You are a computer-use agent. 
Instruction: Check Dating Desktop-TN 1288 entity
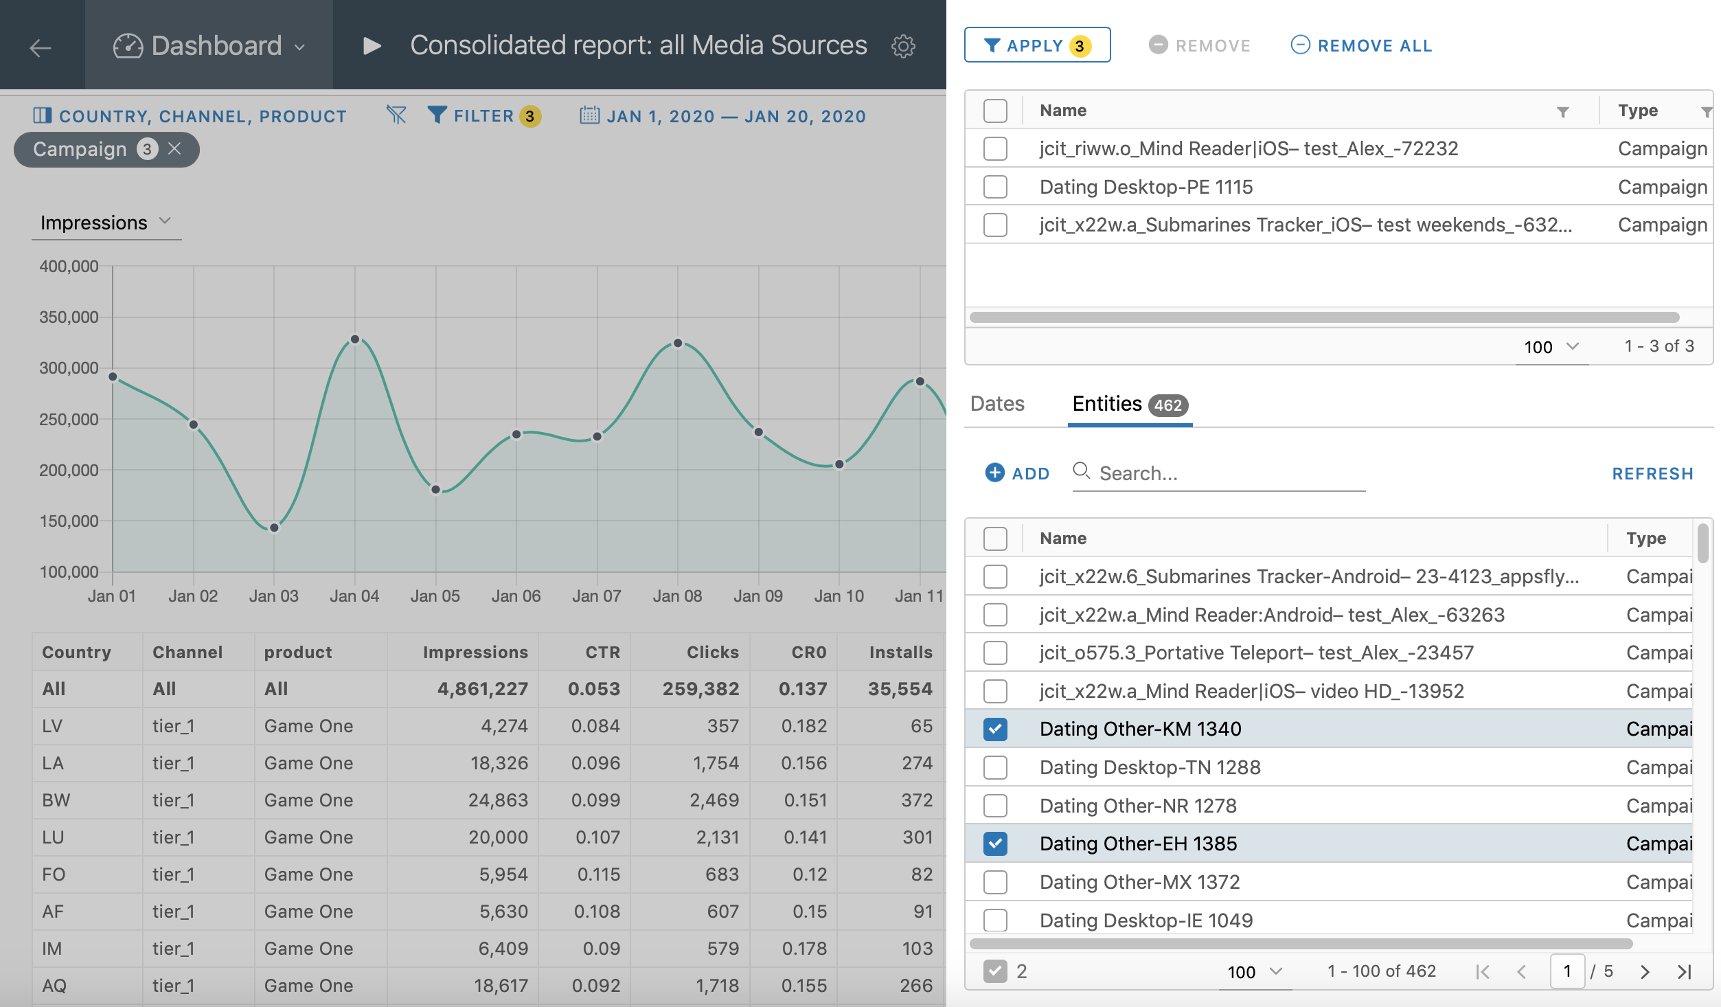coord(995,767)
